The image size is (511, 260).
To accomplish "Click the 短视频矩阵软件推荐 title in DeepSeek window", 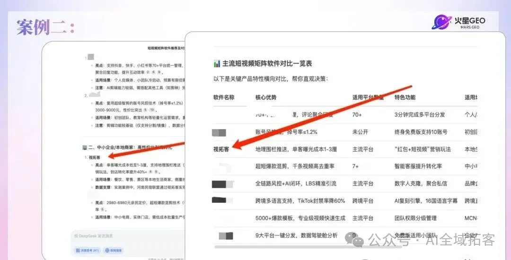I will coord(166,48).
